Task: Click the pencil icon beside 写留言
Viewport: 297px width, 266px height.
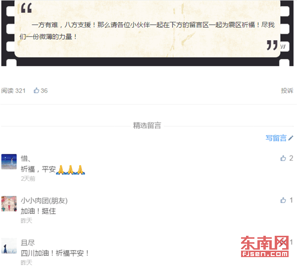Action: click(x=291, y=138)
